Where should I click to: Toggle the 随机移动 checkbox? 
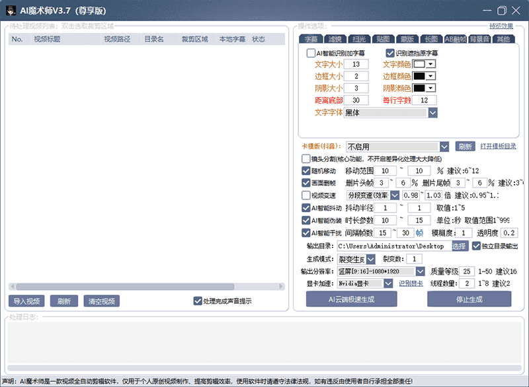tap(305, 171)
